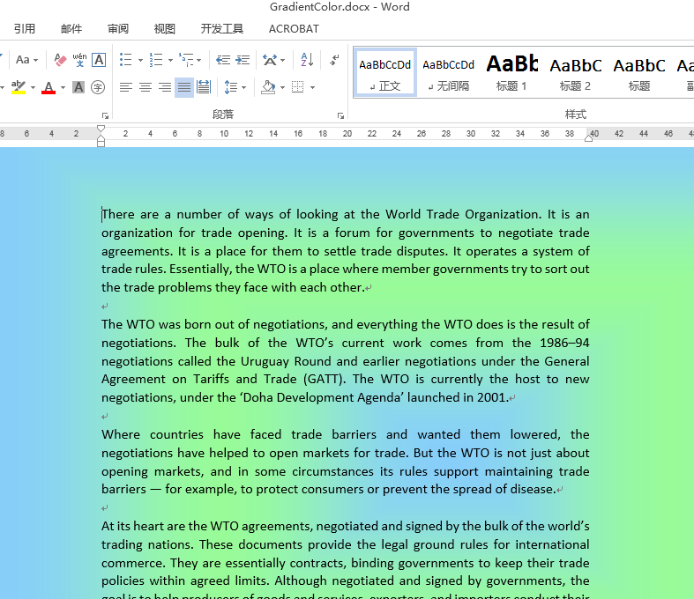The image size is (694, 599).
Task: Click the borders icon
Action: [298, 87]
